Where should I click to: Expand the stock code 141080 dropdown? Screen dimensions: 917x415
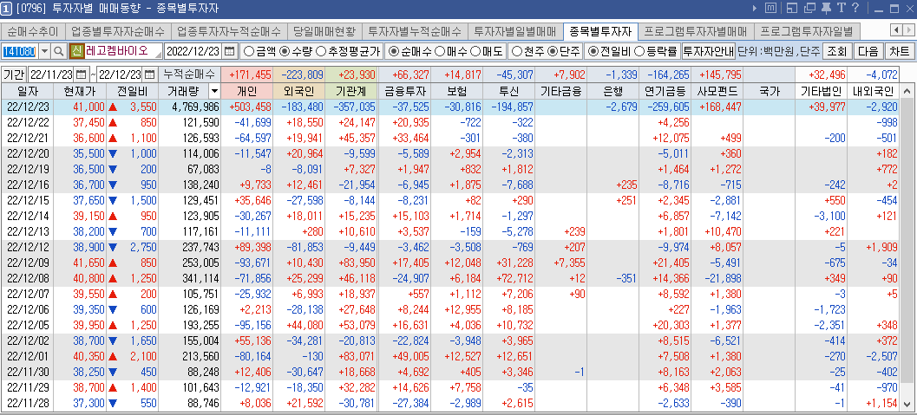point(45,51)
